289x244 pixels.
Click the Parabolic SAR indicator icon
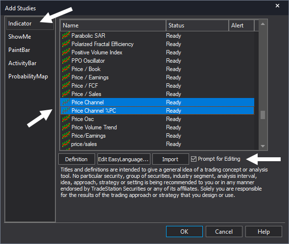(66, 35)
